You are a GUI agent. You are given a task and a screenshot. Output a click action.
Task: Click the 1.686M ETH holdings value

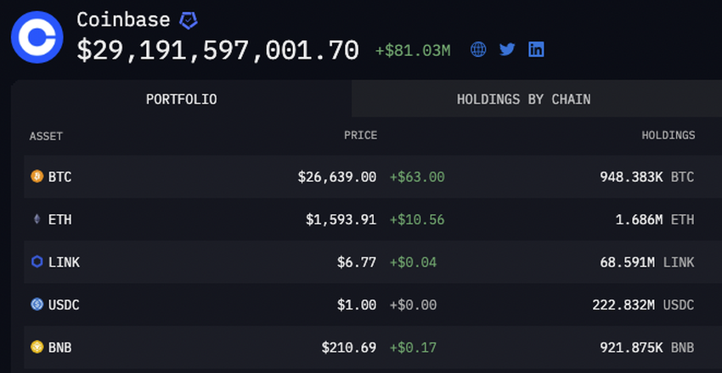pyautogui.click(x=655, y=220)
